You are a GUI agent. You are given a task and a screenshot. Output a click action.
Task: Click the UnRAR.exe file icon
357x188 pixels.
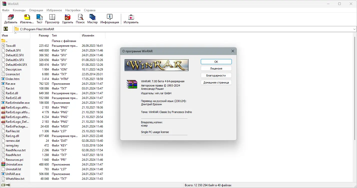coord(3,174)
